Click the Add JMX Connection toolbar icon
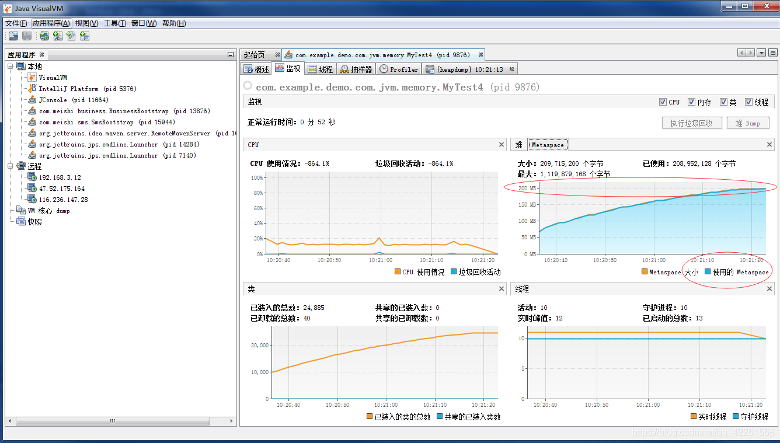780x443 pixels. 58,36
